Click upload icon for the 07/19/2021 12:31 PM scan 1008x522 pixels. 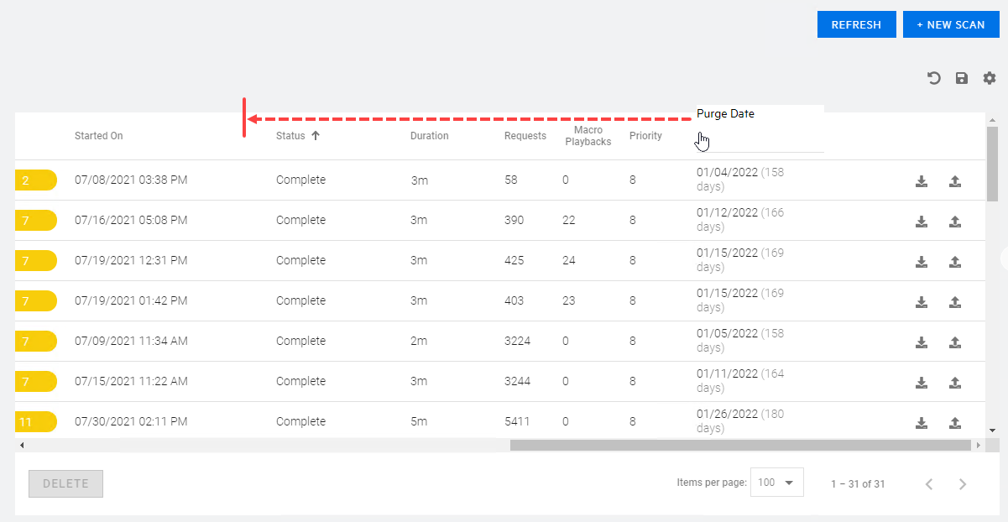click(x=954, y=261)
